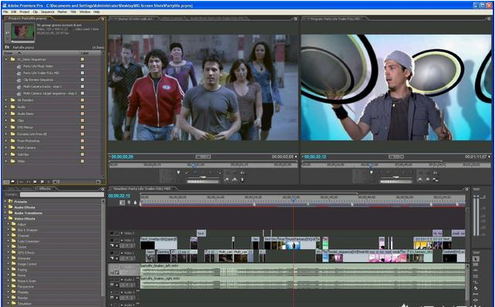Toggle the Video 3 track lock
This screenshot has height=307, width=495.
(116, 233)
